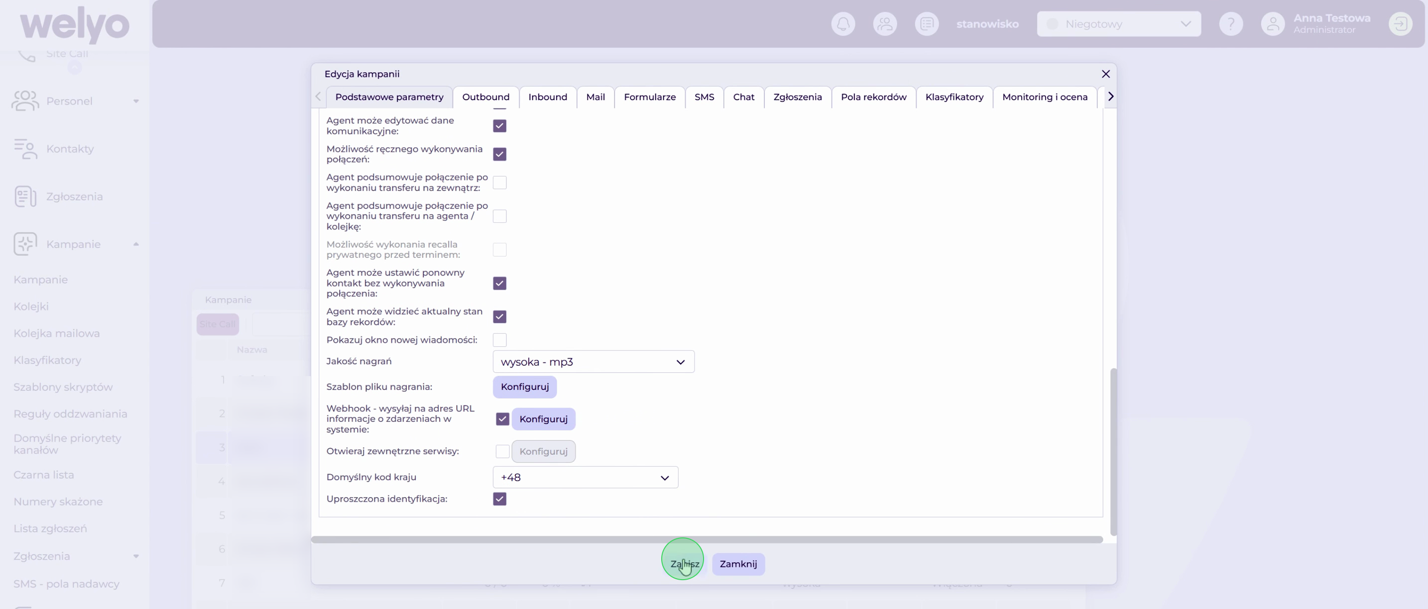1428x609 pixels.
Task: Click the Personel sidebar icon
Action: click(x=25, y=101)
